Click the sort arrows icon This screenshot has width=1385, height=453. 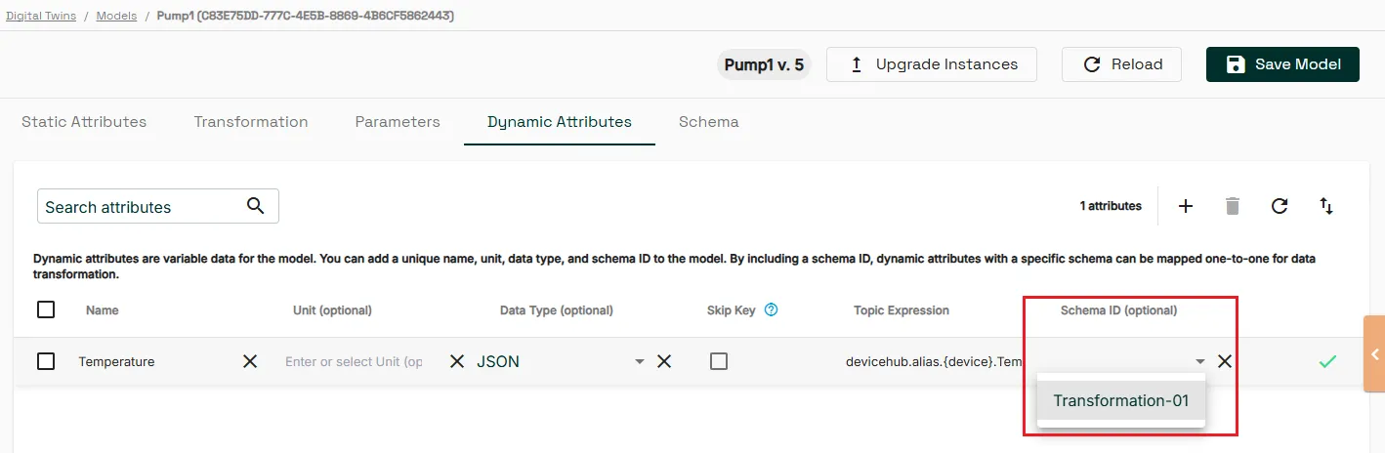tap(1326, 206)
